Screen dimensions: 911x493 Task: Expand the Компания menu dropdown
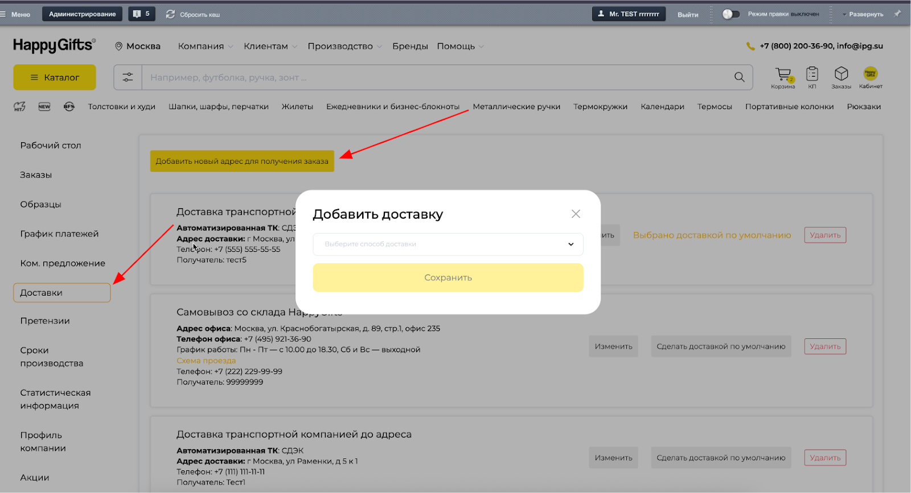coord(205,46)
